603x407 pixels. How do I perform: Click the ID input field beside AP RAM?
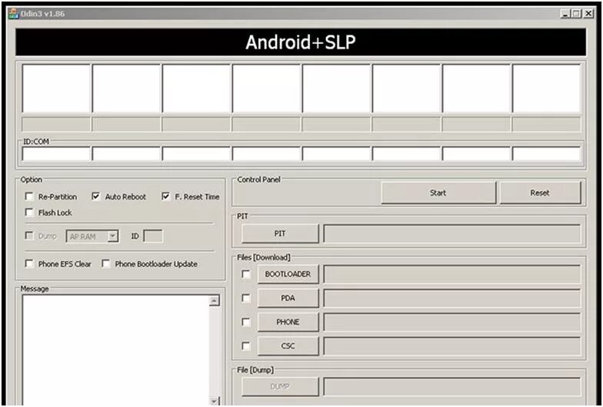[x=153, y=237]
